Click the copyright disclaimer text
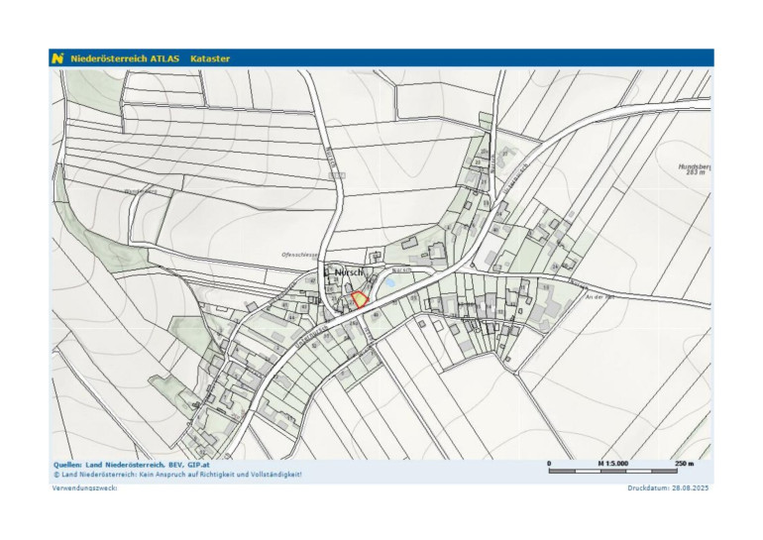The image size is (763, 540). 178,474
